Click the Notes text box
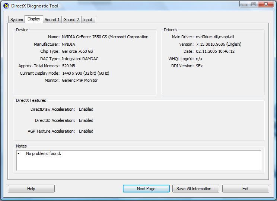277x201 pixels. (139, 160)
